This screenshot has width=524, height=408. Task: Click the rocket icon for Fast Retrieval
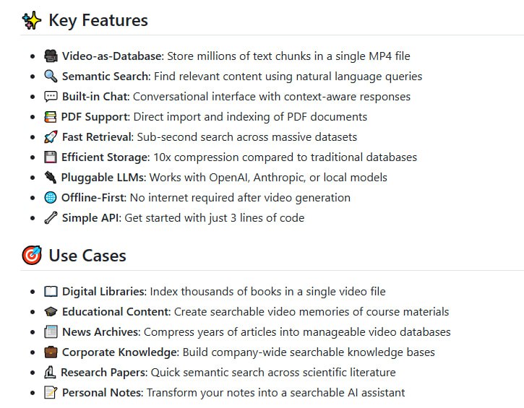(51, 137)
